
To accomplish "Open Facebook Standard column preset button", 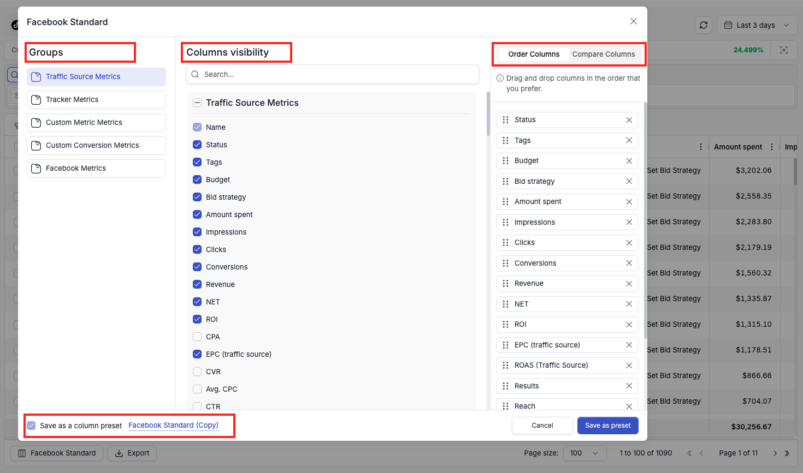I will coord(57,453).
